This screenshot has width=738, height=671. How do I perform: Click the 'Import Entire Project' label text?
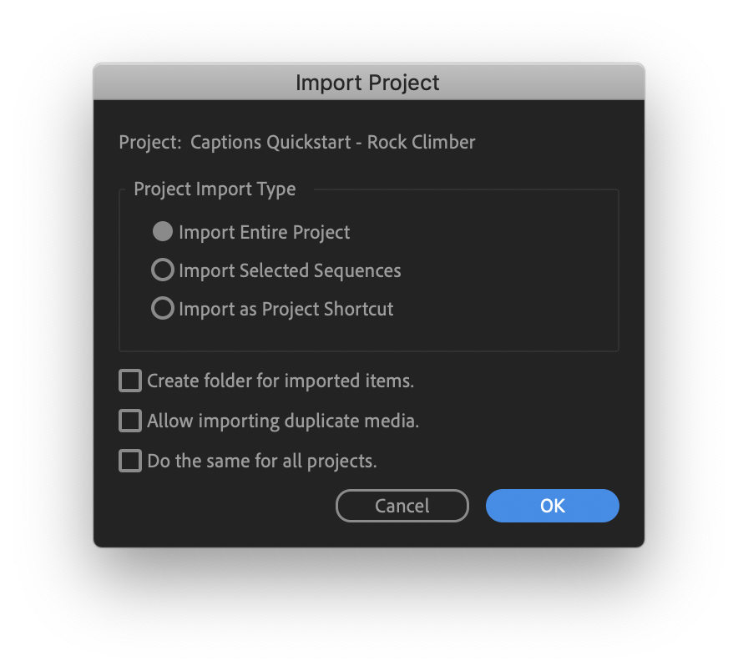coord(264,233)
